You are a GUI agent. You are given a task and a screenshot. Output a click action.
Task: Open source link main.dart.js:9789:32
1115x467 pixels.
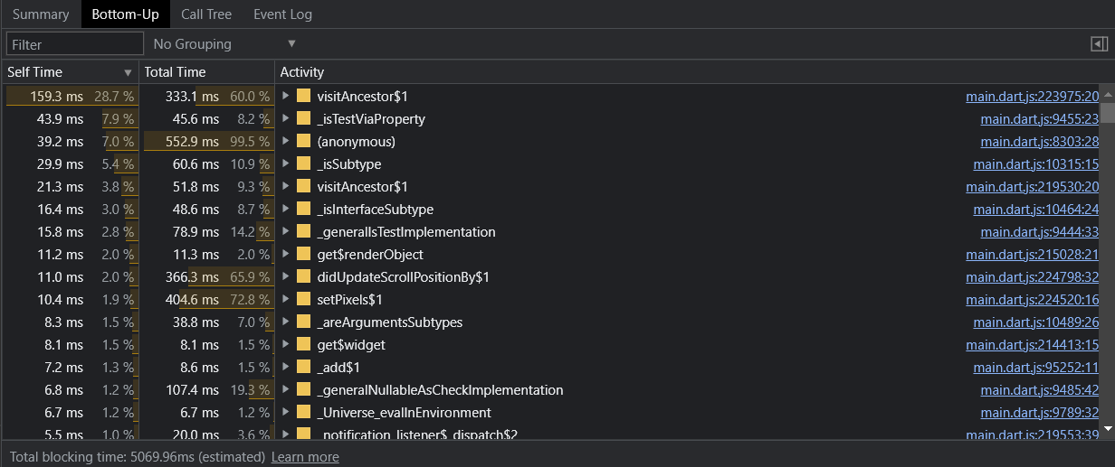click(x=1039, y=412)
